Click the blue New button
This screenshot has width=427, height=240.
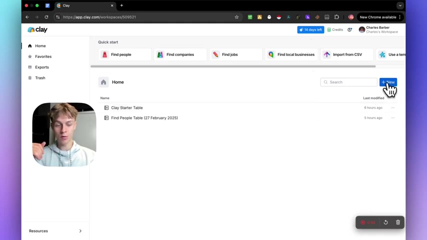388,82
